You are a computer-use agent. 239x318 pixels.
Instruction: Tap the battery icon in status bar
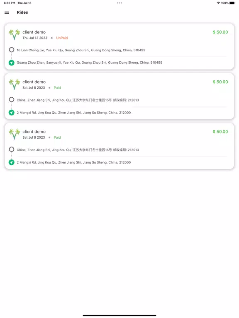[232, 3]
